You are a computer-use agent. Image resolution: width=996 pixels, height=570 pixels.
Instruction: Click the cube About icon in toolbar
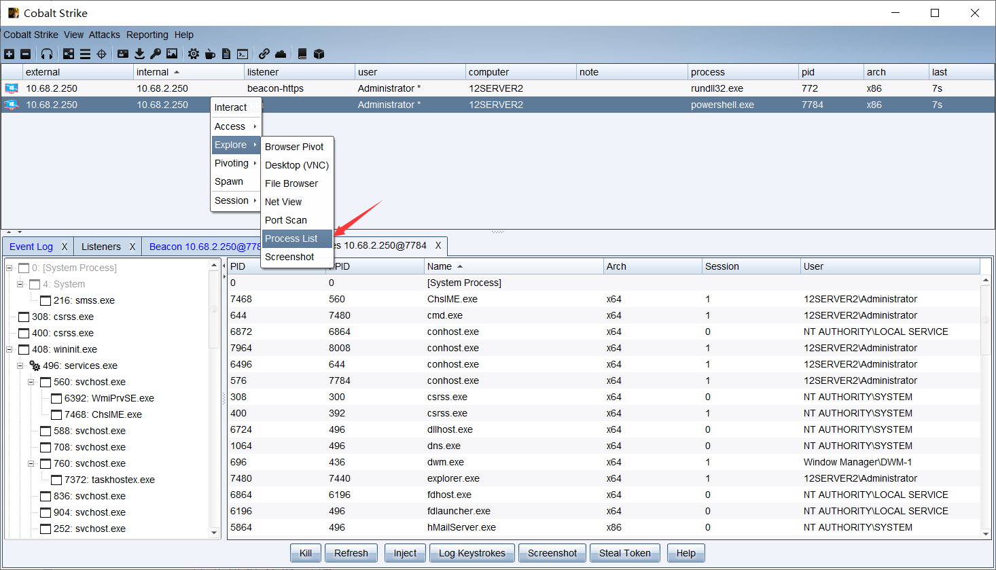[319, 54]
